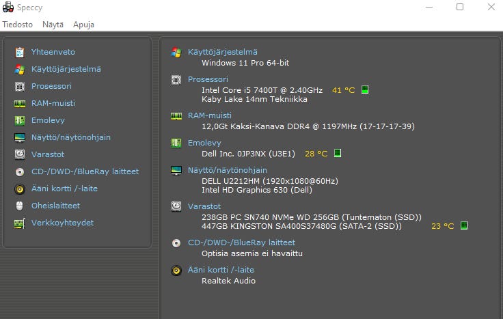The image size is (503, 319).
Task: Click the Emolevy motherboard icon in sidebar
Action: tap(19, 120)
